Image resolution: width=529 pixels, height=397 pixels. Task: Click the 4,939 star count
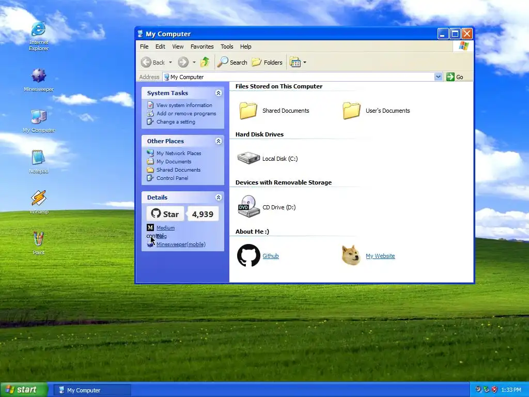(x=203, y=214)
